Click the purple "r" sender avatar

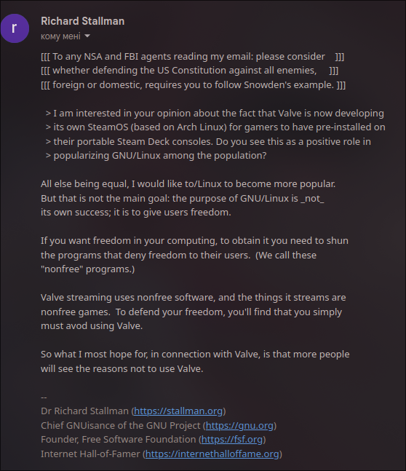click(15, 28)
